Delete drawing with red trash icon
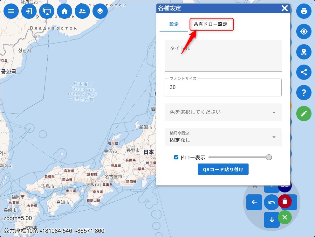 [285, 201]
